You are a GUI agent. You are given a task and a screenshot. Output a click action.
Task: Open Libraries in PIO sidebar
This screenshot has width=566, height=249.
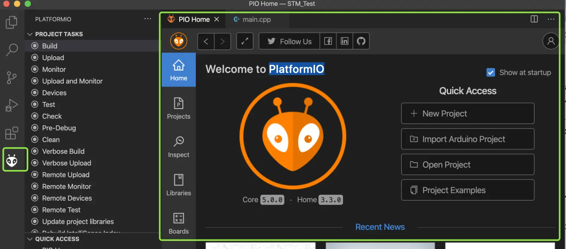pyautogui.click(x=179, y=185)
